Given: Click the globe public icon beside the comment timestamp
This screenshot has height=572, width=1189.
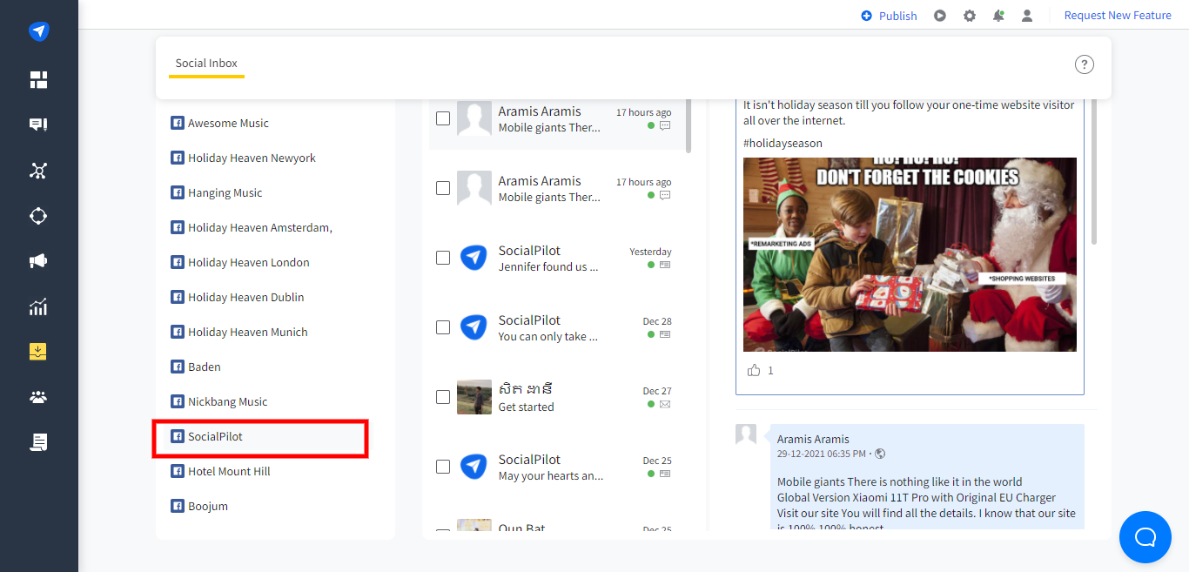Looking at the screenshot, I should click(880, 454).
